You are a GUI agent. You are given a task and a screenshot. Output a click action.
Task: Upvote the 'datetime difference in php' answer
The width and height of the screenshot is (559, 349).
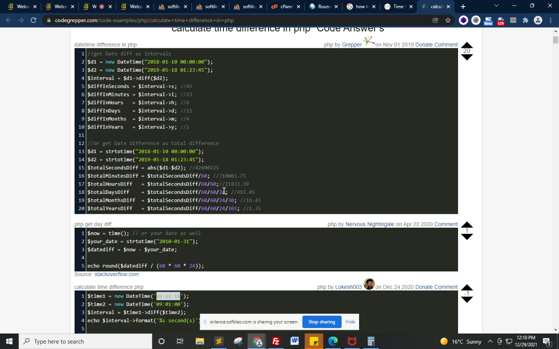click(x=467, y=45)
